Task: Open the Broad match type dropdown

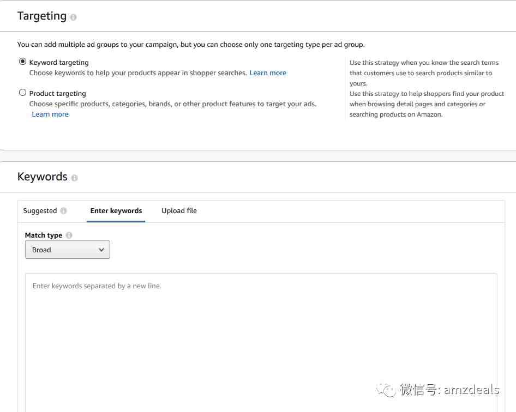Action: pos(68,250)
